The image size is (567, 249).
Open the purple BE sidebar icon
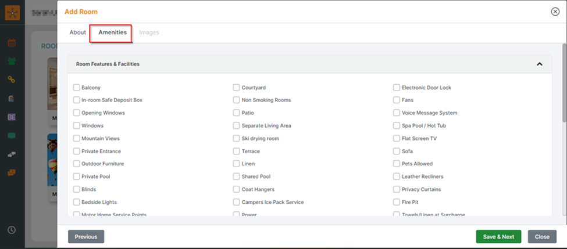point(12,117)
